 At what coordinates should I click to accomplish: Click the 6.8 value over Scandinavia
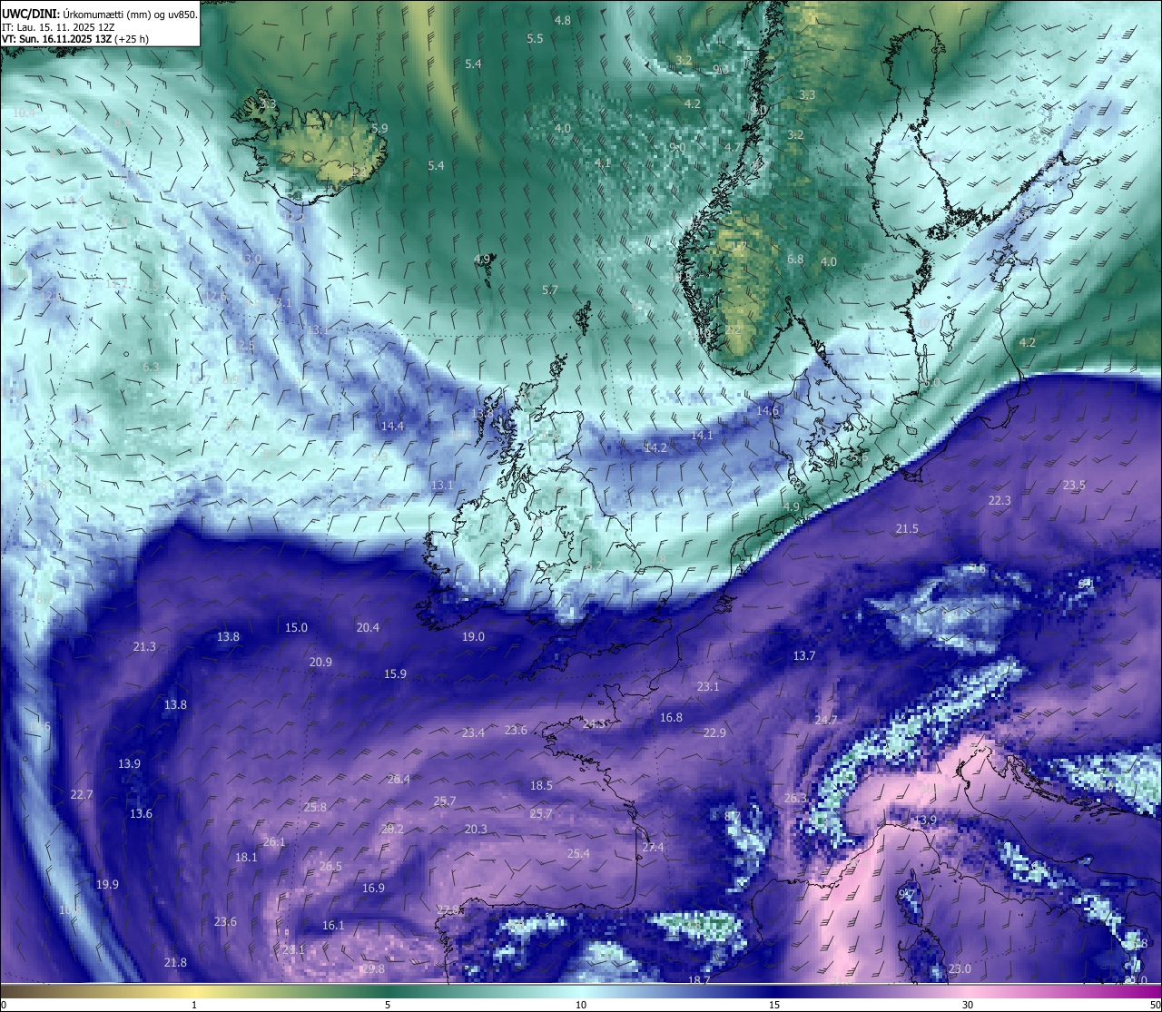[x=795, y=260]
